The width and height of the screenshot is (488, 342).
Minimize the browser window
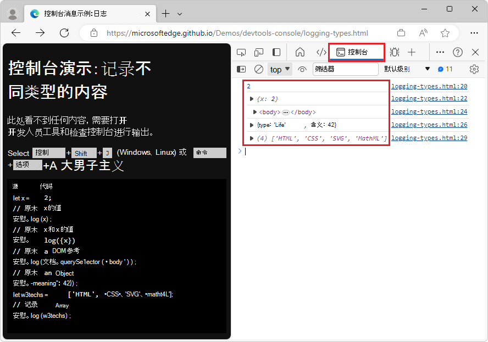[424, 9]
